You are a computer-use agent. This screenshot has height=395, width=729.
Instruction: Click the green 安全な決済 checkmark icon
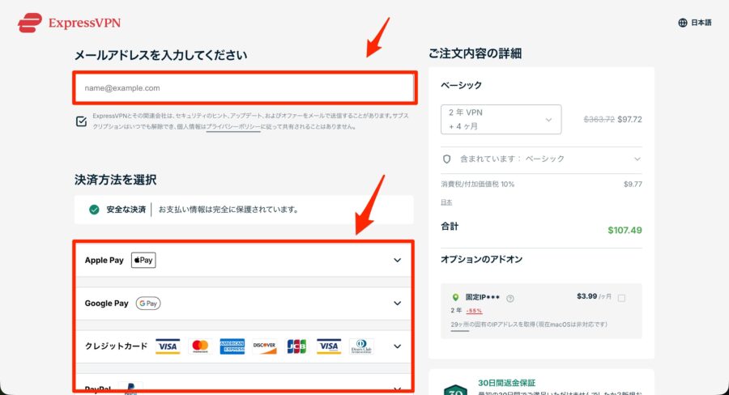pos(94,210)
